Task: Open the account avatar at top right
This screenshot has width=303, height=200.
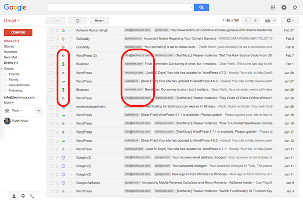Action: tap(295, 8)
